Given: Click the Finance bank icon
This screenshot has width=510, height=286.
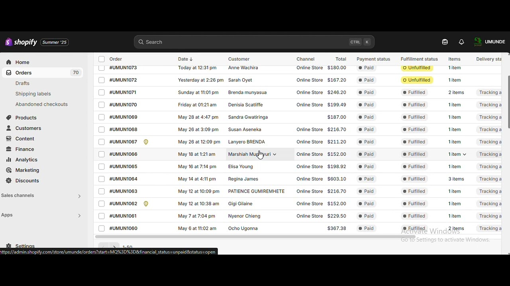Looking at the screenshot, I should (x=9, y=149).
